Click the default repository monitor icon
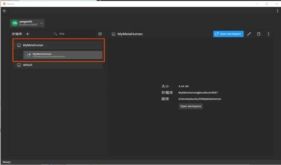 coord(19,65)
